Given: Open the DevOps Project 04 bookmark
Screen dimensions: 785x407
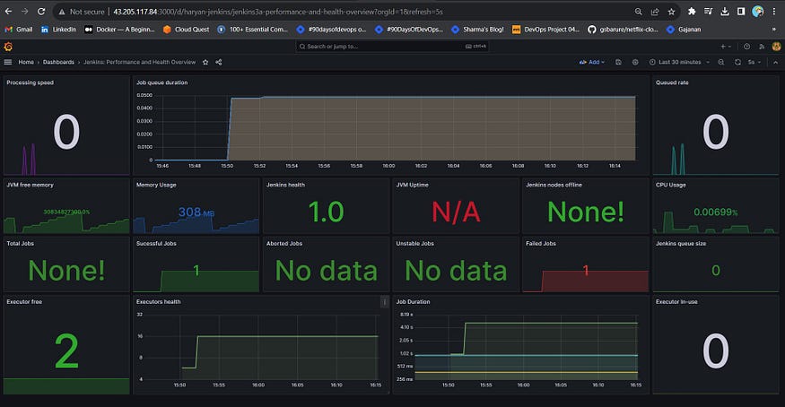Looking at the screenshot, I should tap(545, 30).
